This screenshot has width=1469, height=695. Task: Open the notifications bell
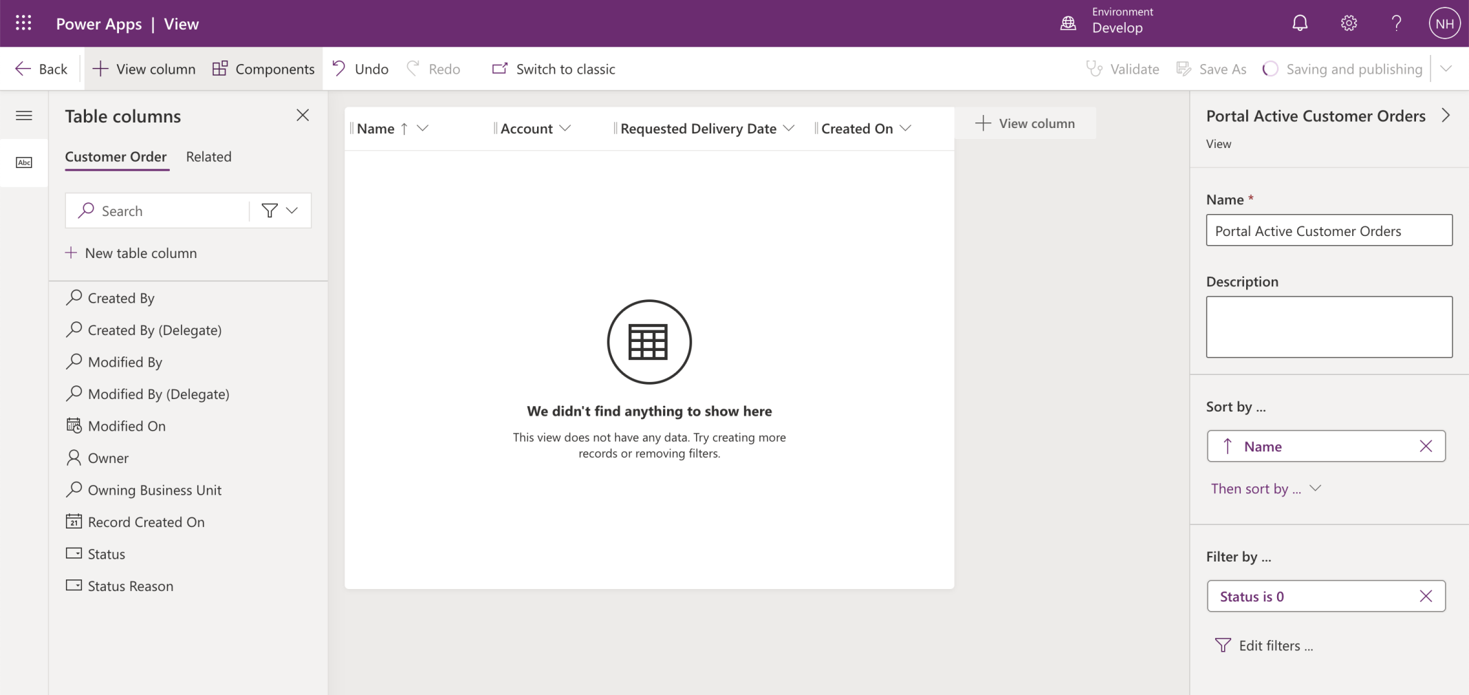pyautogui.click(x=1299, y=23)
